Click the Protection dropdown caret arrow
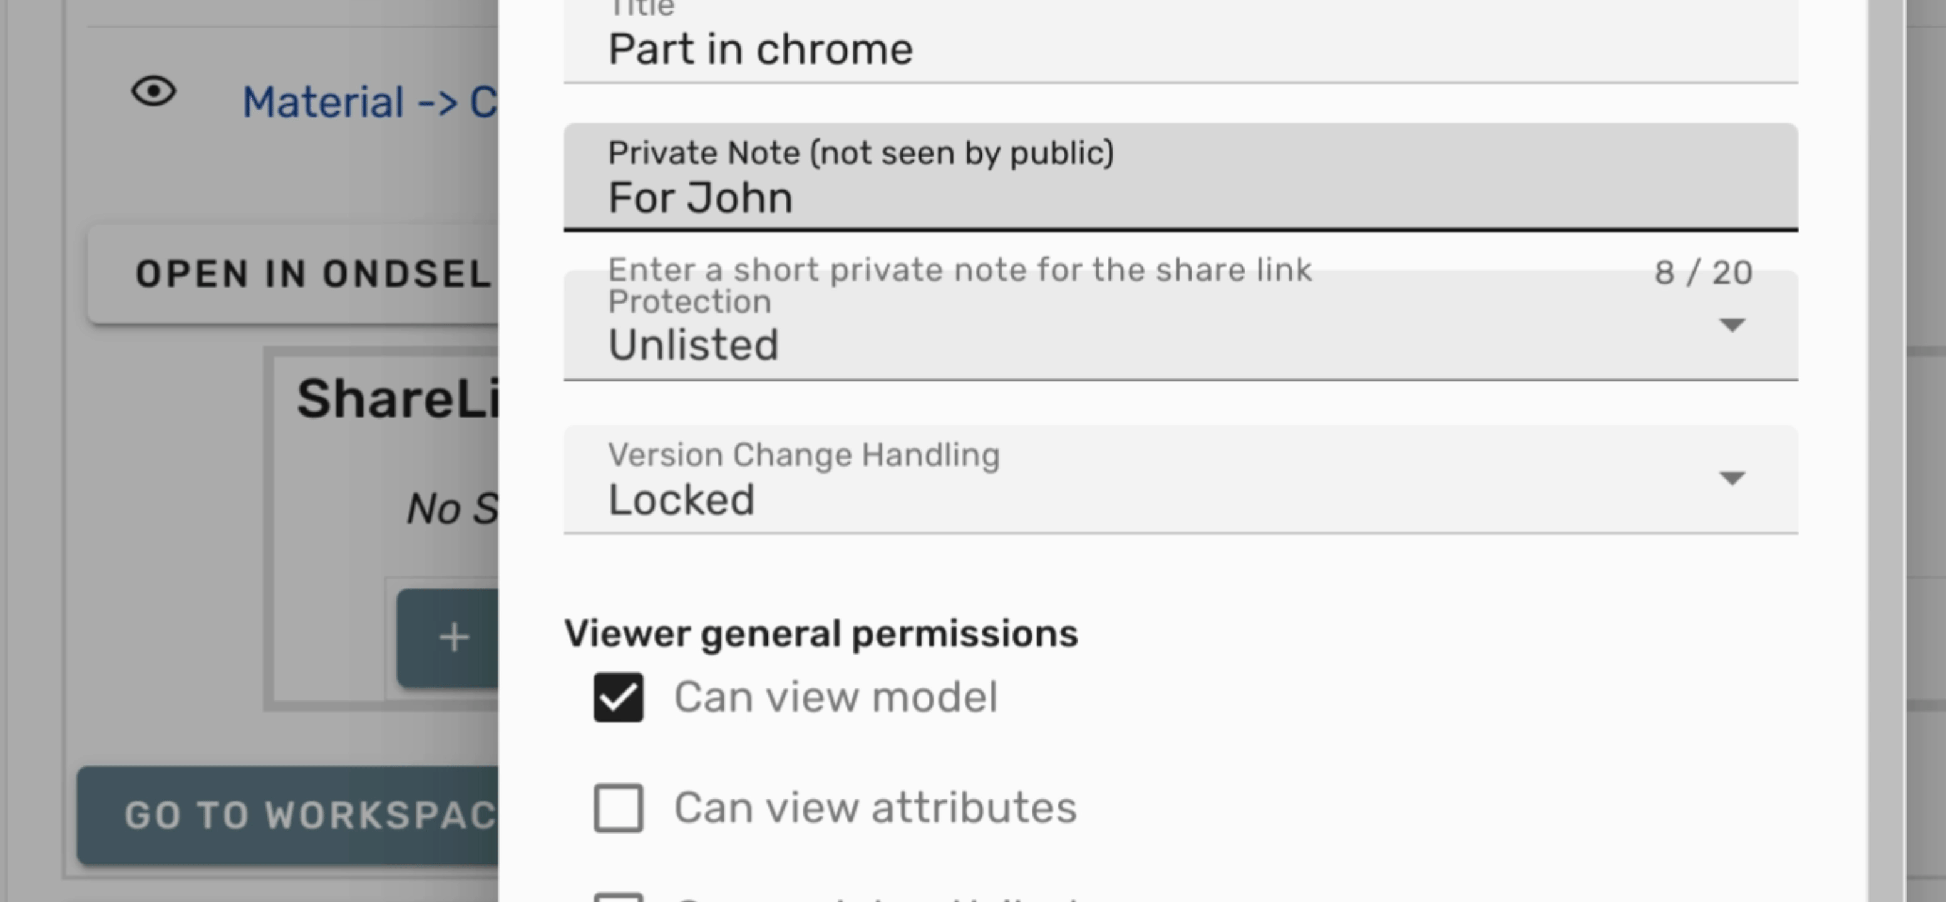 click(x=1734, y=323)
